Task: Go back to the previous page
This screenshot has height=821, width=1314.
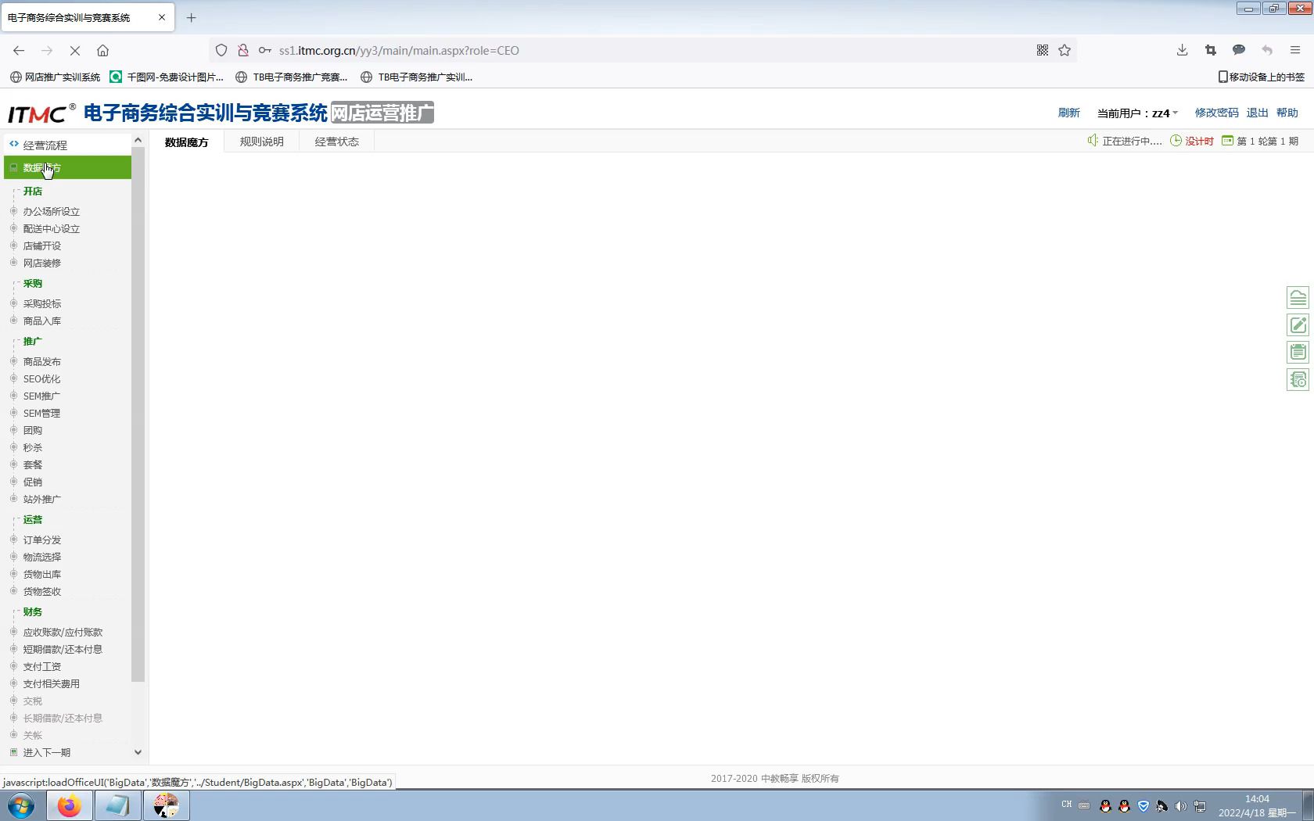Action: [19, 50]
